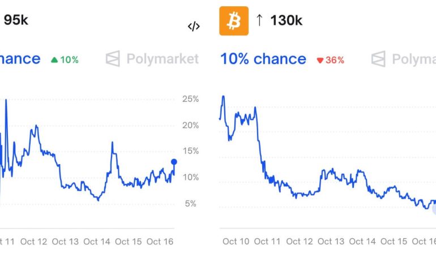Select Oct 13 on the right chart axis

tap(331, 242)
